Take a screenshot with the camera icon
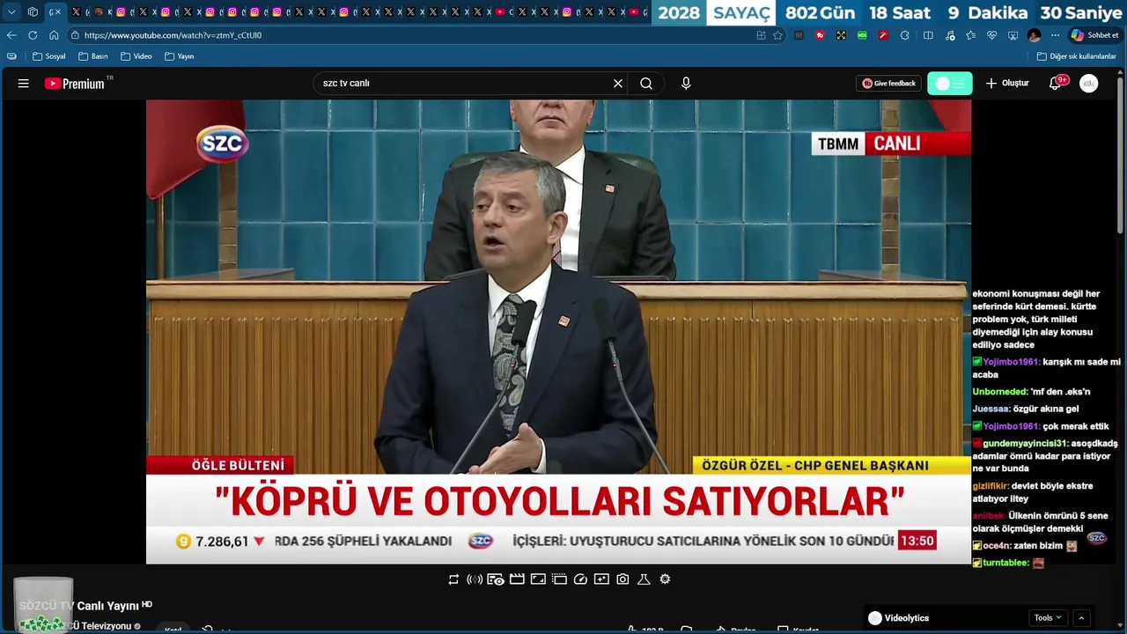 point(622,579)
